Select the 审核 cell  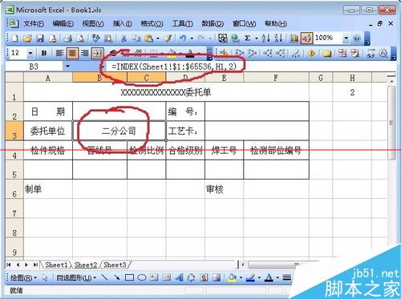[x=224, y=189]
